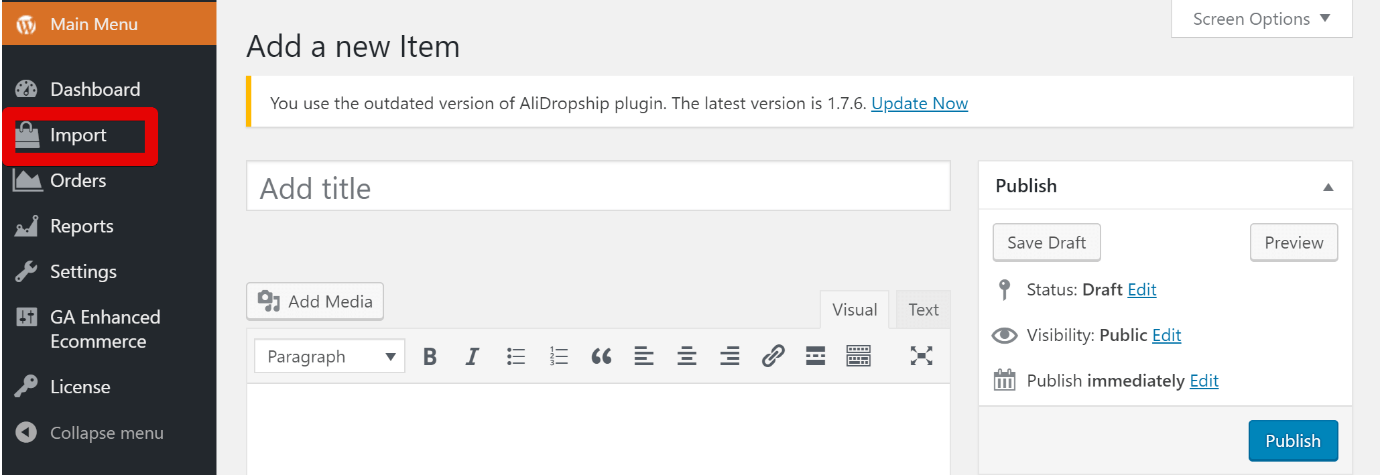
Task: Open Import in the sidebar menu
Action: pyautogui.click(x=78, y=135)
